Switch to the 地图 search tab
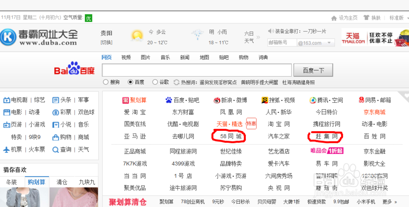The image size is (409, 207). 204,57
